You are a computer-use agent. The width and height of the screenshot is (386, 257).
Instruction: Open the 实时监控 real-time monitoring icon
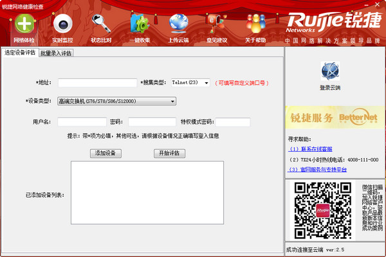click(x=62, y=26)
